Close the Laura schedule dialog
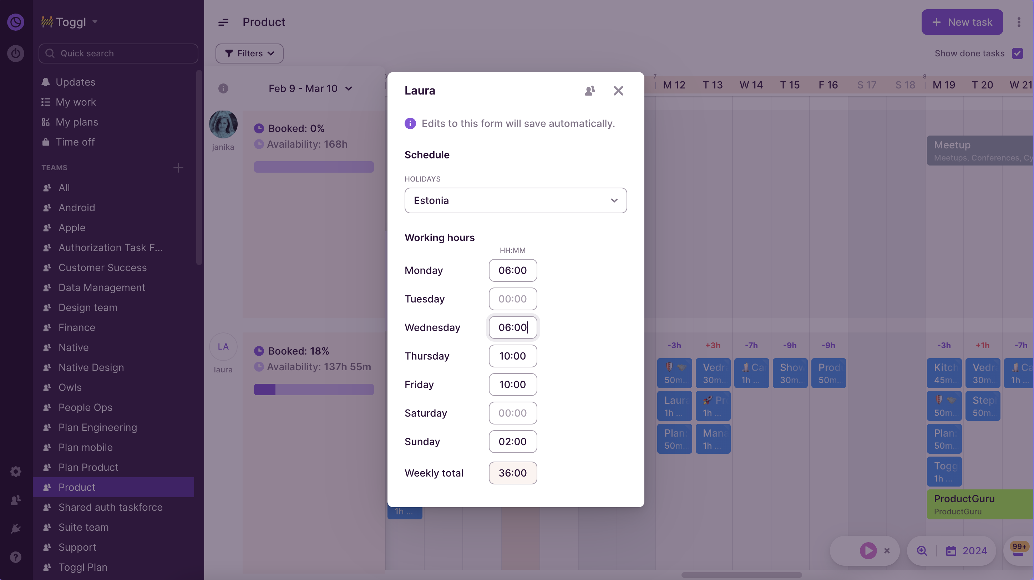The height and width of the screenshot is (580, 1034). coord(618,91)
